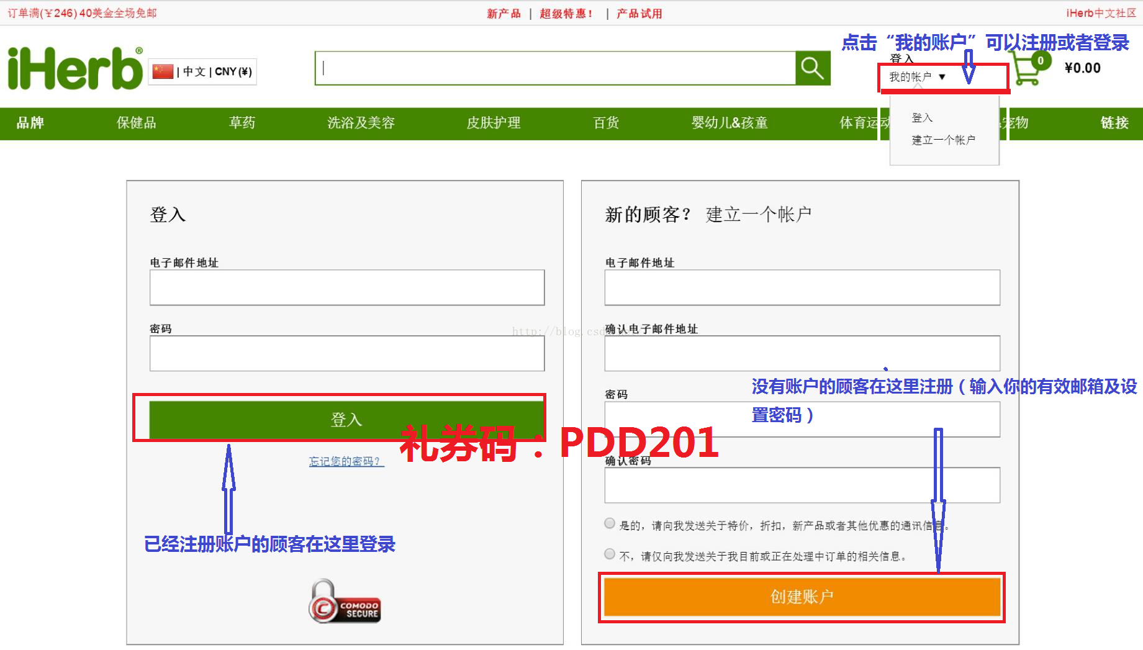The height and width of the screenshot is (650, 1143).
Task: Focus the confirm password field
Action: click(x=802, y=485)
